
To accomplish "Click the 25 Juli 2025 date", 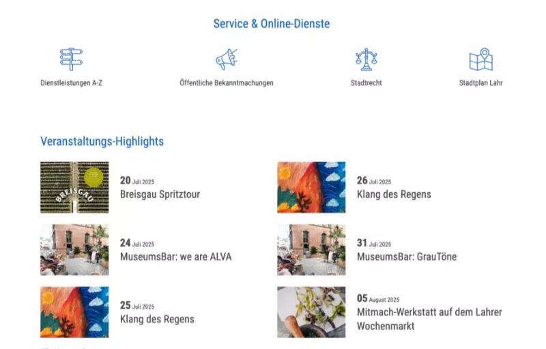I will pos(137,306).
